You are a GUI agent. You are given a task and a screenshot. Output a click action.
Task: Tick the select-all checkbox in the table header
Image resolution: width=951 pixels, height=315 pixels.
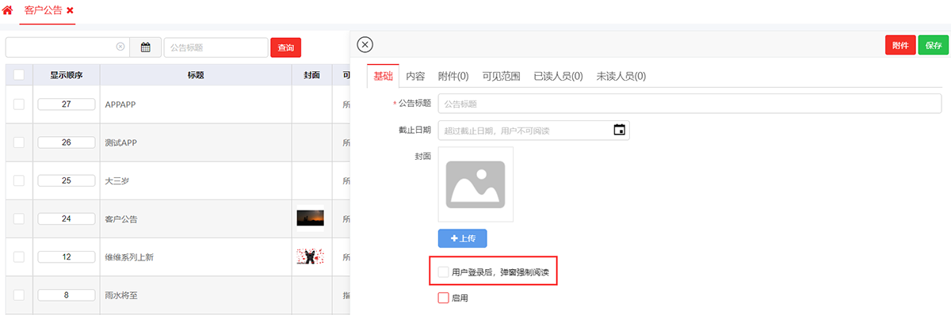(x=19, y=75)
